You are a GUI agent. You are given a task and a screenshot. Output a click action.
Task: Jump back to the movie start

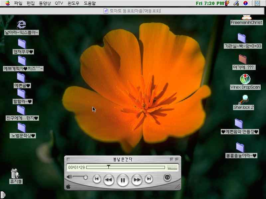[x=96, y=179]
